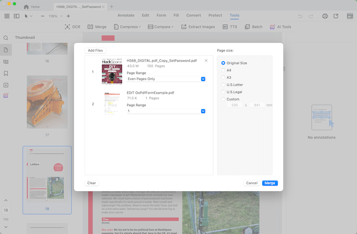The image size is (357, 234).
Task: Expand page range dropdown for EDIT OoPdfFormExample
Action: coord(203,111)
